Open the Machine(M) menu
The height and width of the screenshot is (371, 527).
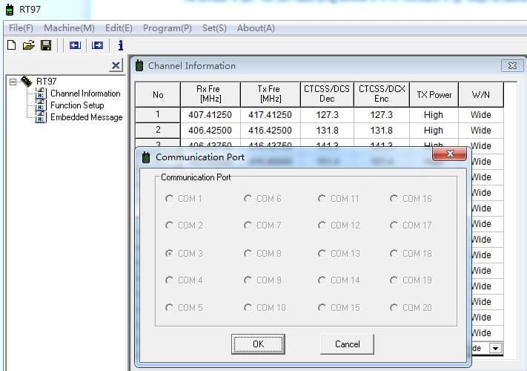point(69,28)
